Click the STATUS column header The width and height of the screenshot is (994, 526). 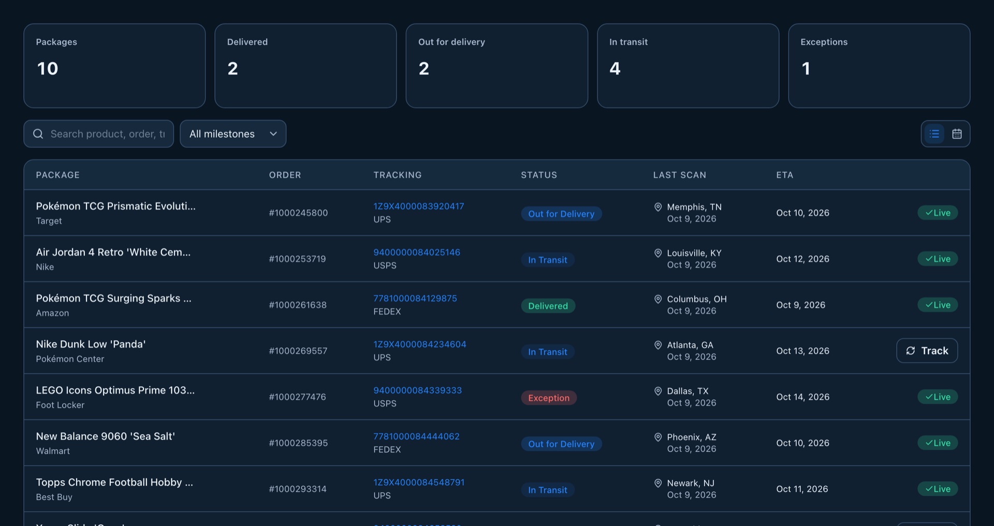(x=539, y=175)
